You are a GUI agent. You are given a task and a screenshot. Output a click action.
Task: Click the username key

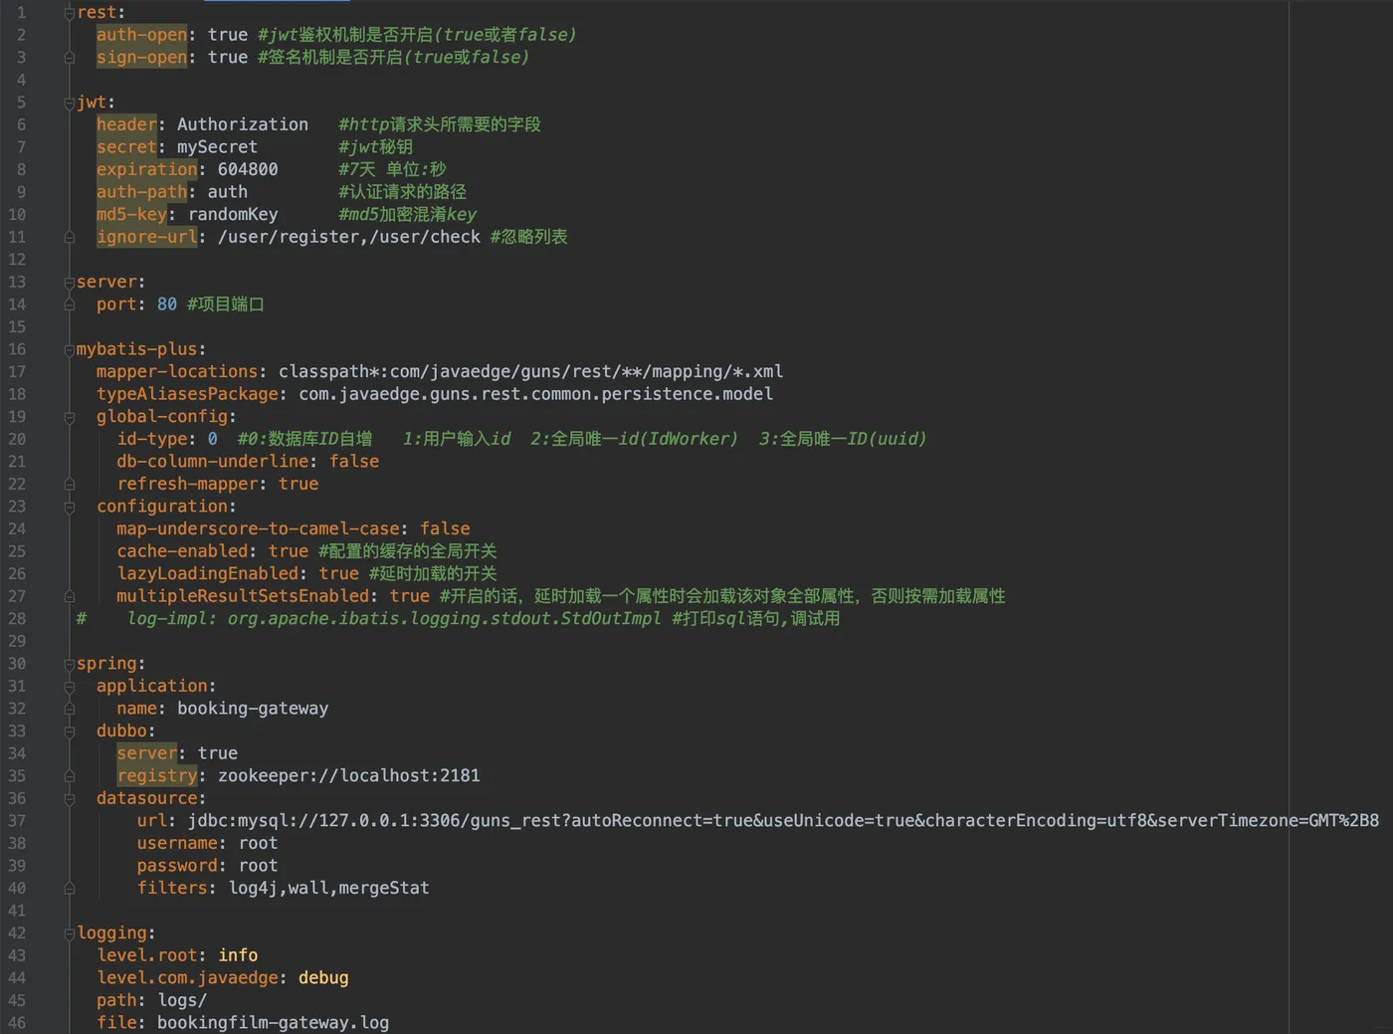pyautogui.click(x=177, y=844)
